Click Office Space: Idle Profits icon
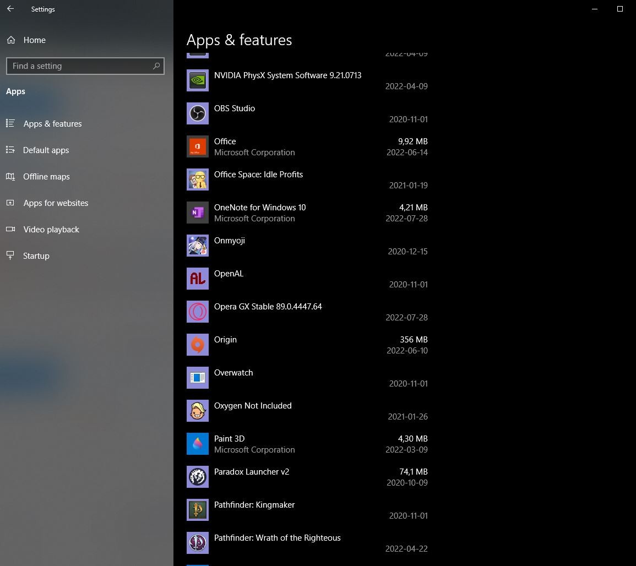Image resolution: width=636 pixels, height=566 pixels. 198,179
